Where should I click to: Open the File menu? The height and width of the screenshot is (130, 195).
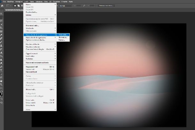tap(4, 2)
